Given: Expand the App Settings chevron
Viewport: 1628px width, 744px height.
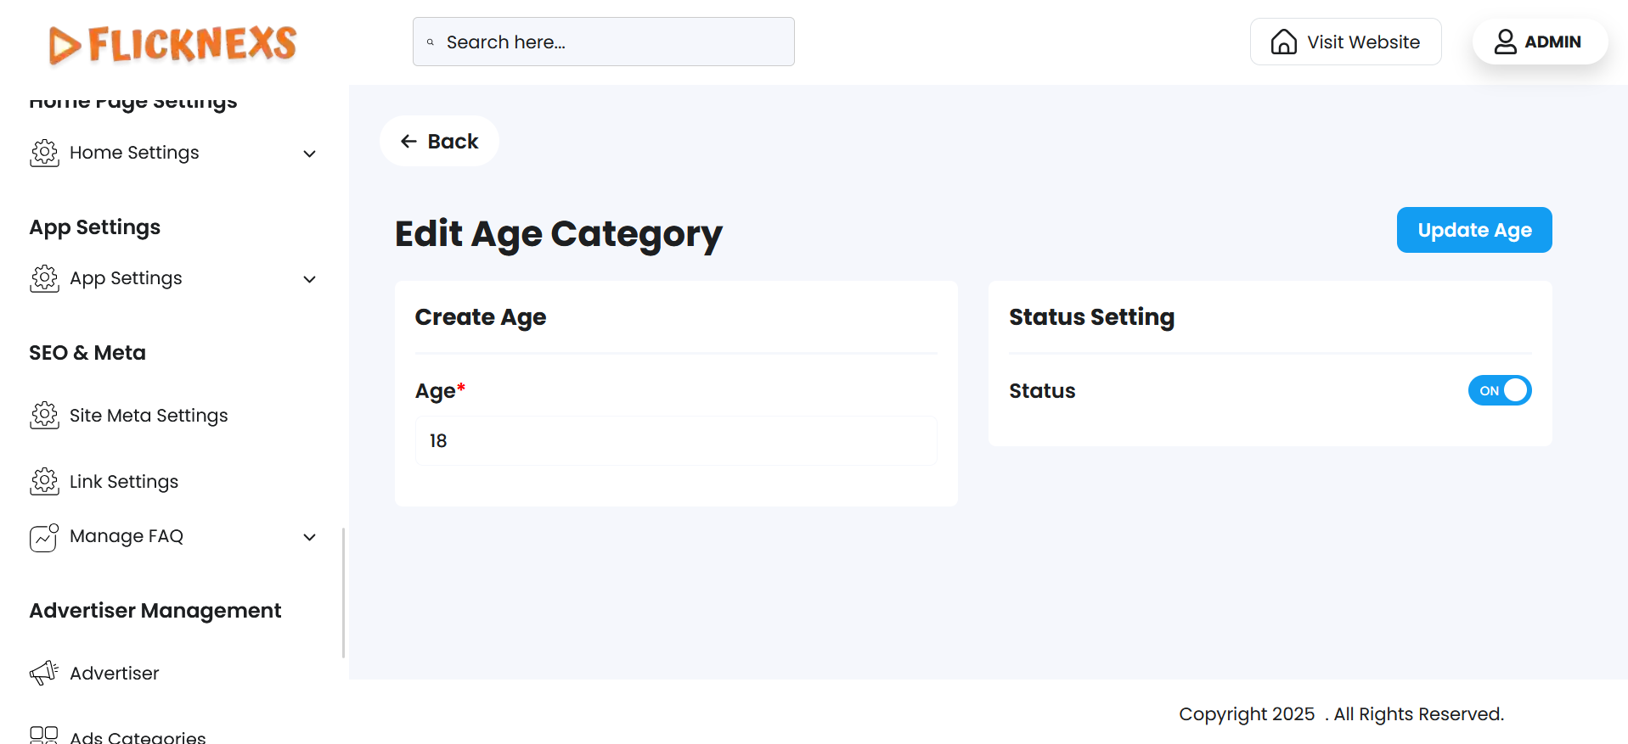Looking at the screenshot, I should point(310,279).
